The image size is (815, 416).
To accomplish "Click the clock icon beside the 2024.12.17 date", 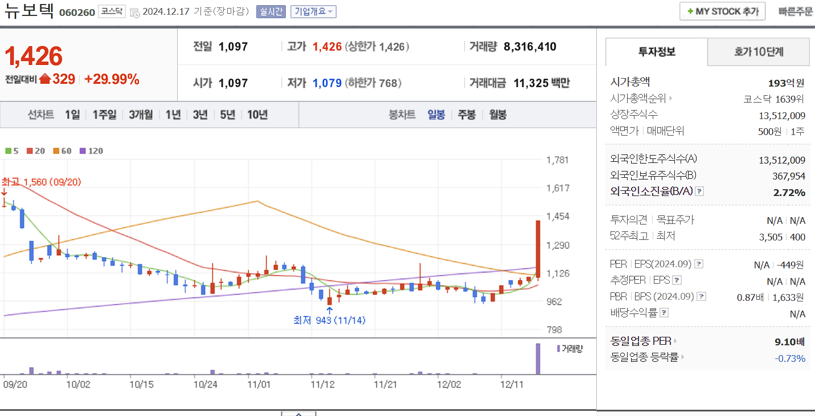I will tap(134, 11).
